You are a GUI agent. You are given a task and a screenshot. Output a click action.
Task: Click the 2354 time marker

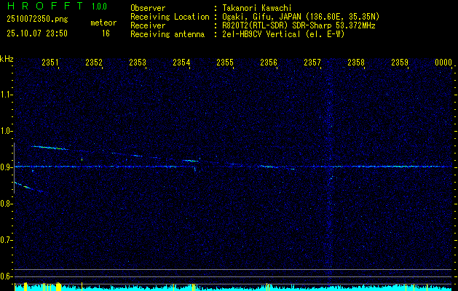[181, 63]
